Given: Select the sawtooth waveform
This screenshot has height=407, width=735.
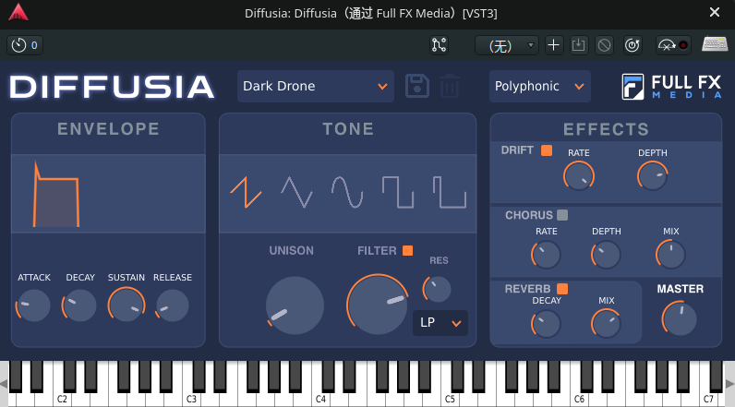Looking at the screenshot, I should pos(247,192).
